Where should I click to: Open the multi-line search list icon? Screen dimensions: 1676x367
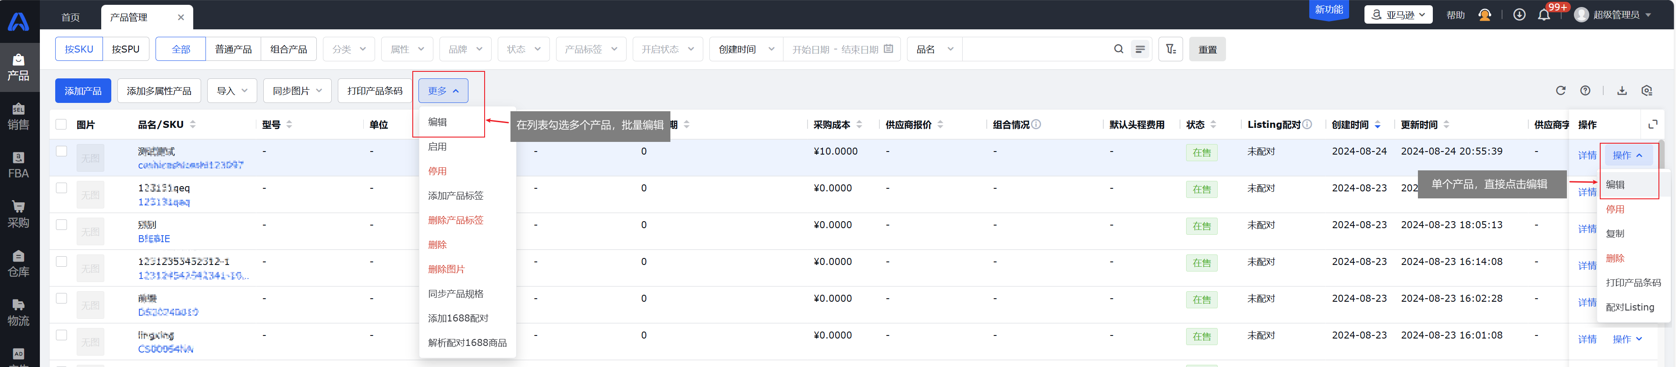pos(1140,49)
